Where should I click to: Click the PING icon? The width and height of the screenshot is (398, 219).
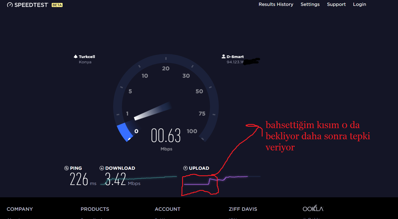66,168
